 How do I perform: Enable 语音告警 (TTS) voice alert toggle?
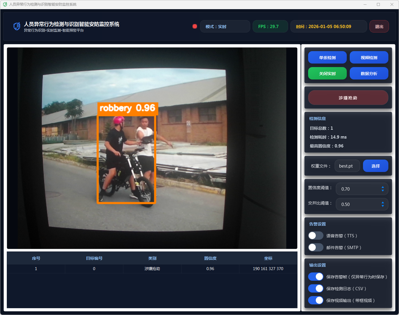click(316, 236)
